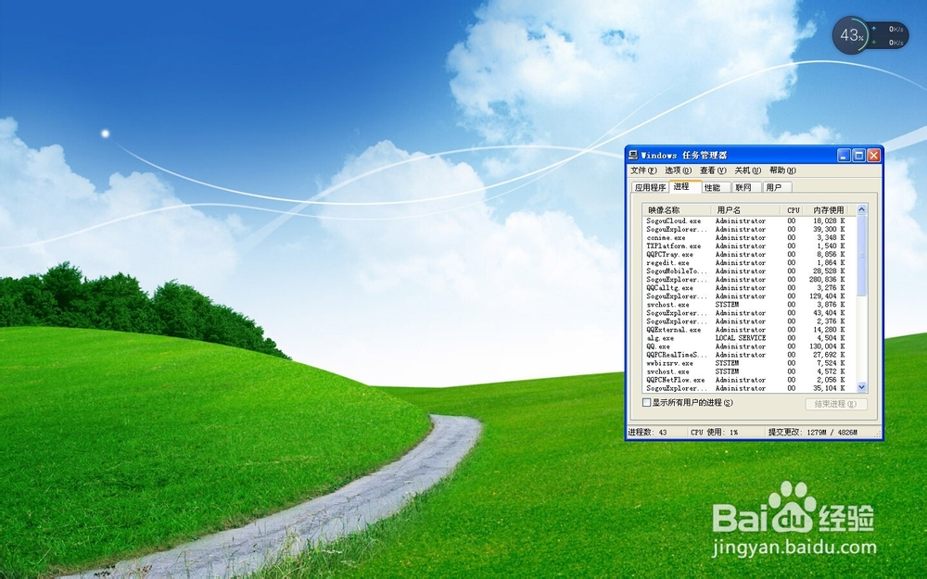This screenshot has width=927, height=579.
Task: Click the 进程数: 43 status bar entry
Action: pyautogui.click(x=647, y=433)
